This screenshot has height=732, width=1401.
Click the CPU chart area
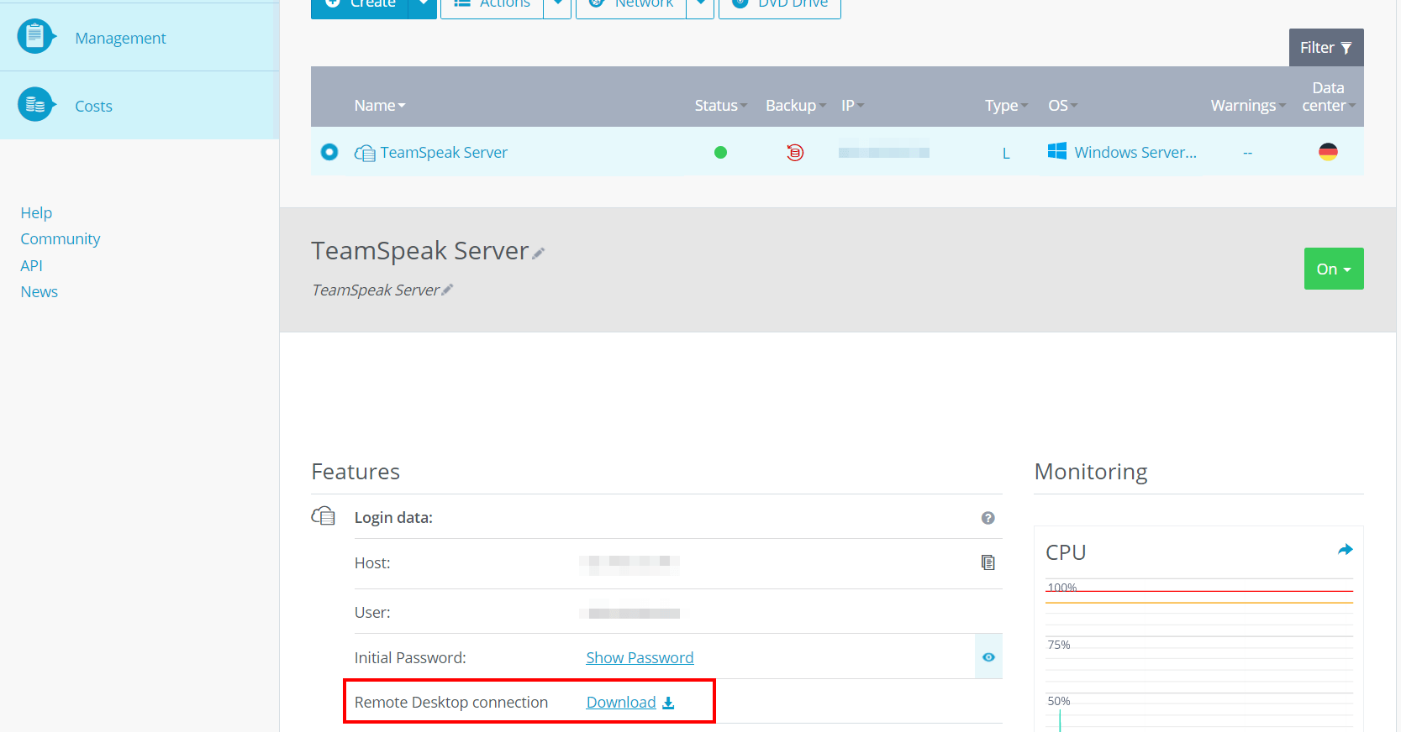(1199, 655)
